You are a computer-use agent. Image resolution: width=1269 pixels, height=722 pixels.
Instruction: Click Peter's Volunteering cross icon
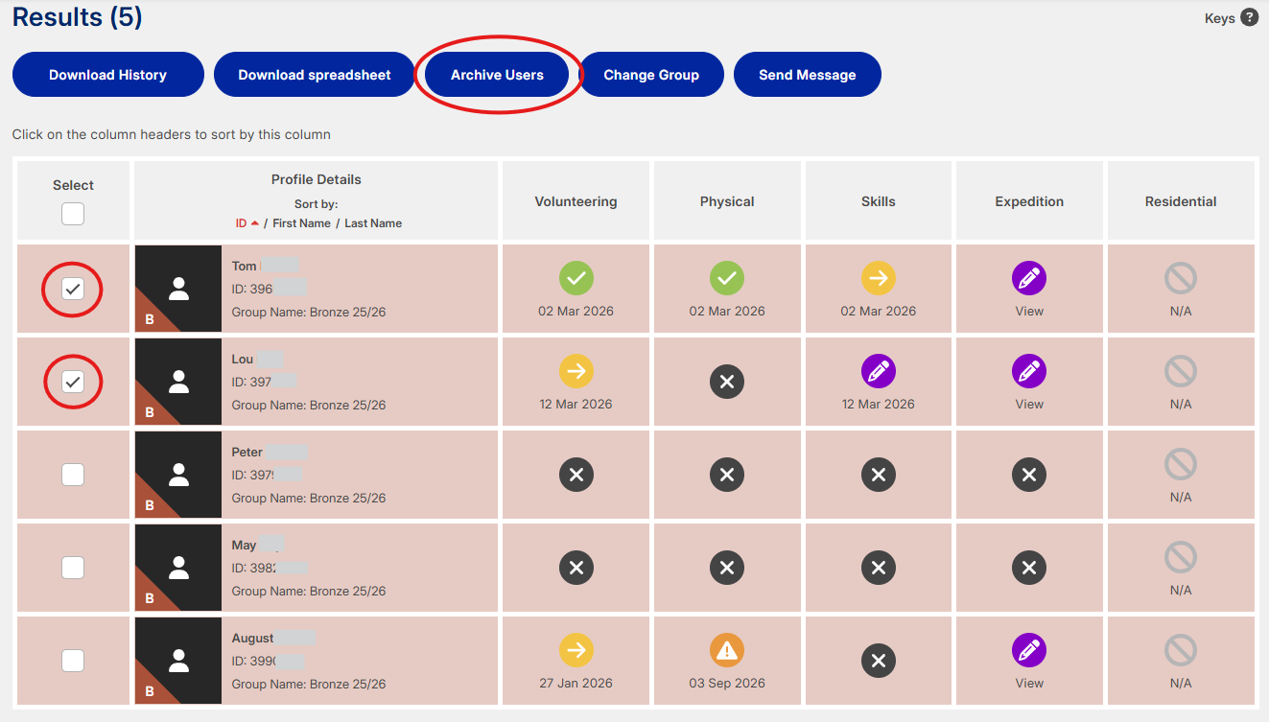(576, 475)
